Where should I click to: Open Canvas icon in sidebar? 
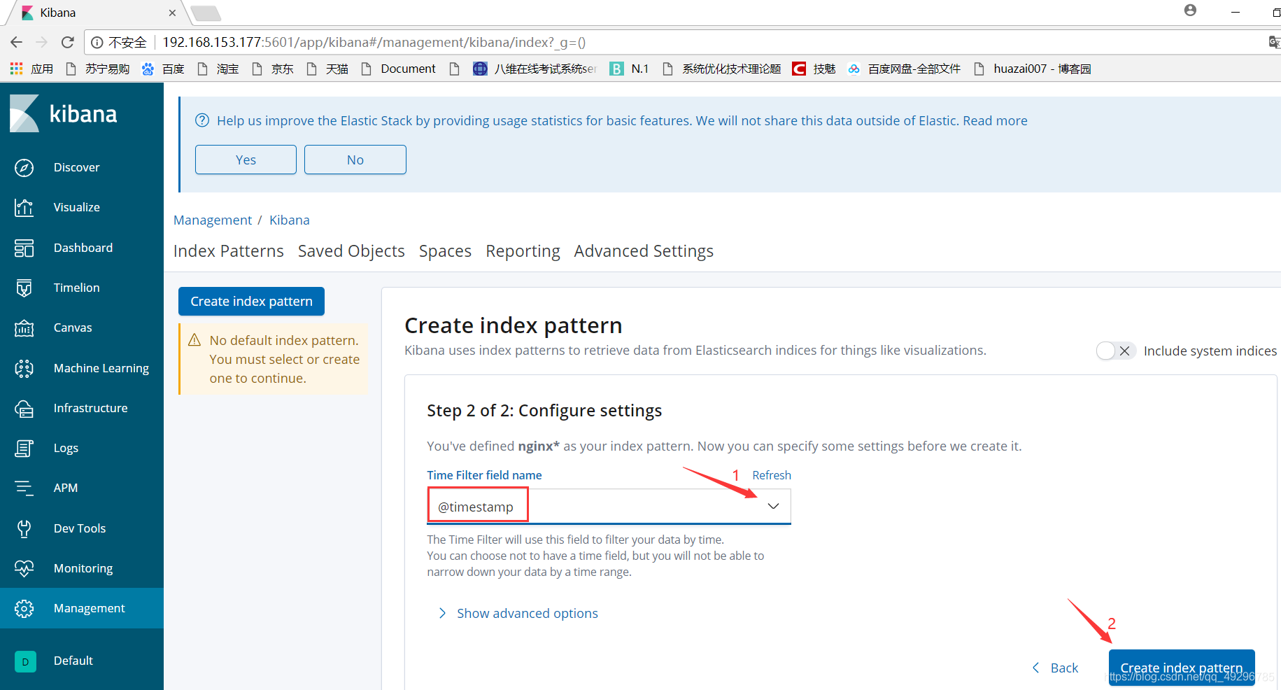[24, 328]
